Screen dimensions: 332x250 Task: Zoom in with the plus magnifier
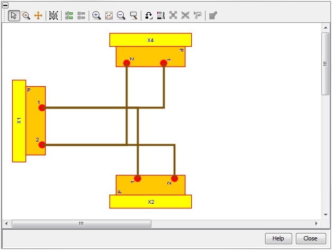point(97,15)
